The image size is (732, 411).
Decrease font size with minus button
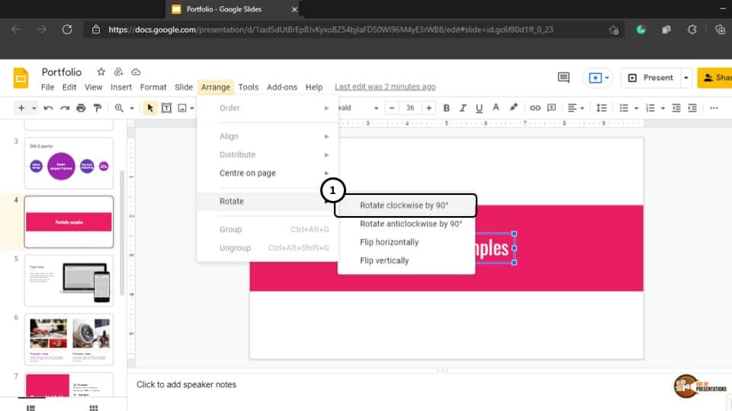pos(392,108)
